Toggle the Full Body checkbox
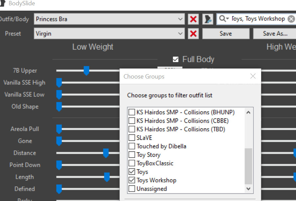Image resolution: width=296 pixels, height=201 pixels. 175,59
